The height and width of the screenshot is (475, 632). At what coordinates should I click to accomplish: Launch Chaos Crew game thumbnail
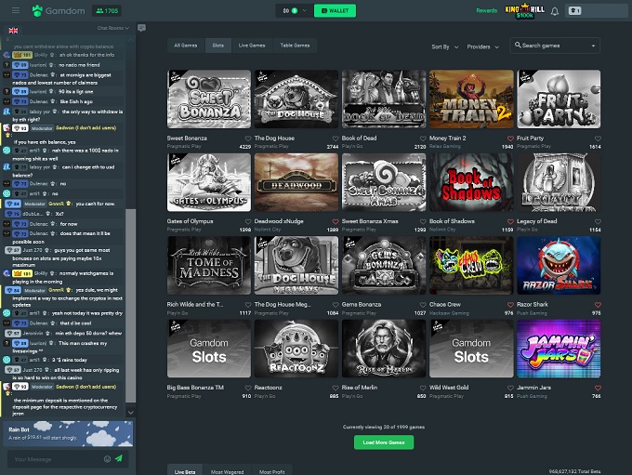(x=471, y=265)
